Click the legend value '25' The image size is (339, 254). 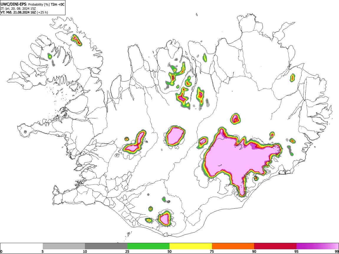[127, 251]
